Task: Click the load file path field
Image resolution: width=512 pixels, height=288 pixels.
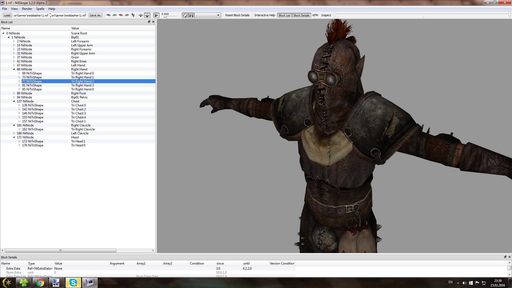Action: 31,15
